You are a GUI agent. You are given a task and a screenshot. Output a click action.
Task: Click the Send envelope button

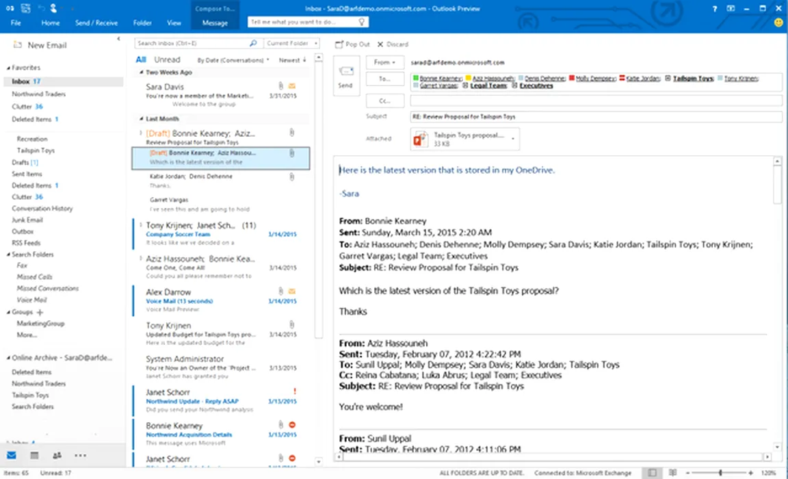point(346,75)
